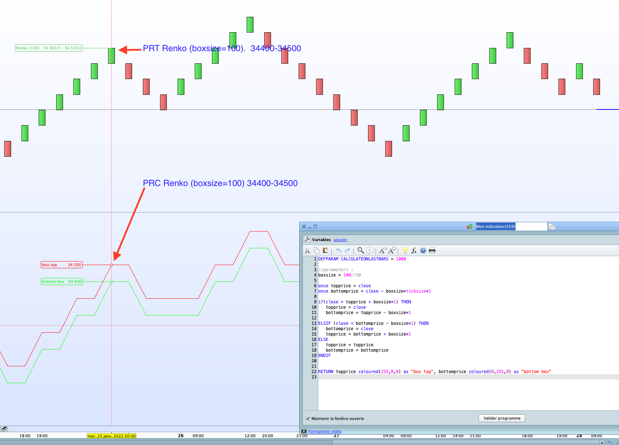The image size is (619, 445).
Task: Click the red box top 34 500 label
Action: click(x=62, y=265)
